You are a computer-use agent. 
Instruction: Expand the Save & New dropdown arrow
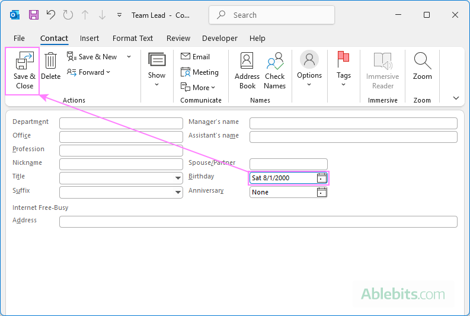(x=129, y=57)
